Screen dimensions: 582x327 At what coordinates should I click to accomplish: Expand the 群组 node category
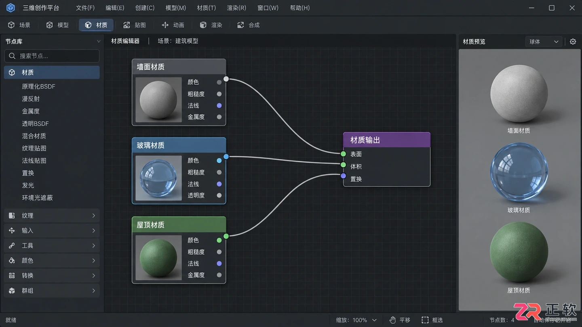coord(52,291)
